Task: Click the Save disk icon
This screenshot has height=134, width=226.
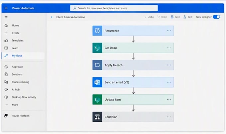Action: pyautogui.click(x=172, y=17)
